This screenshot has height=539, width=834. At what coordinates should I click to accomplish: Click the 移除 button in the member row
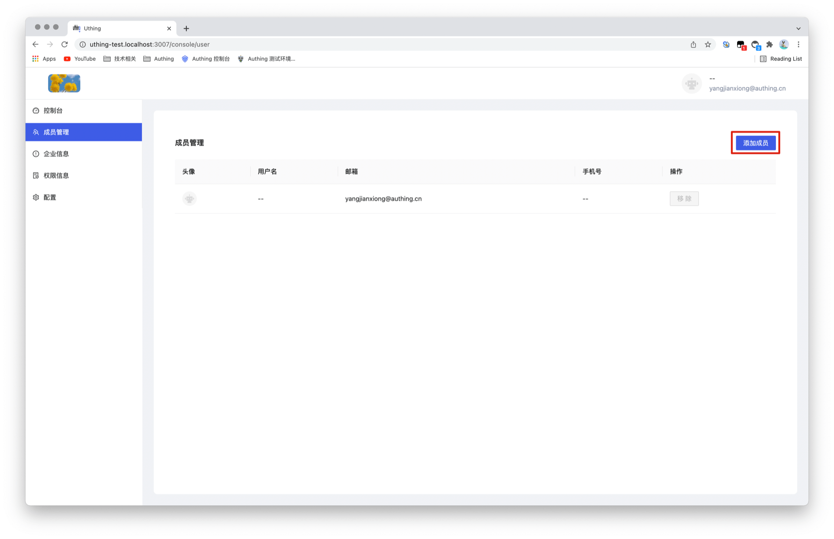[684, 198]
